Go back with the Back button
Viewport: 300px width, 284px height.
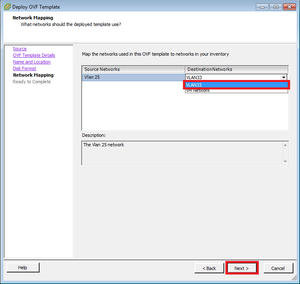click(209, 268)
